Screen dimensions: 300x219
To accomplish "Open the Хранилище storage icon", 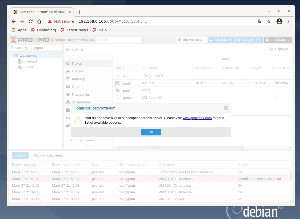I will click(x=67, y=102).
